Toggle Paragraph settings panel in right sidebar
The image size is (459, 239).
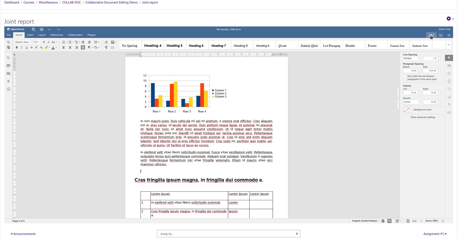pyautogui.click(x=449, y=58)
